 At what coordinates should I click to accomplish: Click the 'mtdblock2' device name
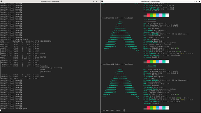(x=5, y=47)
